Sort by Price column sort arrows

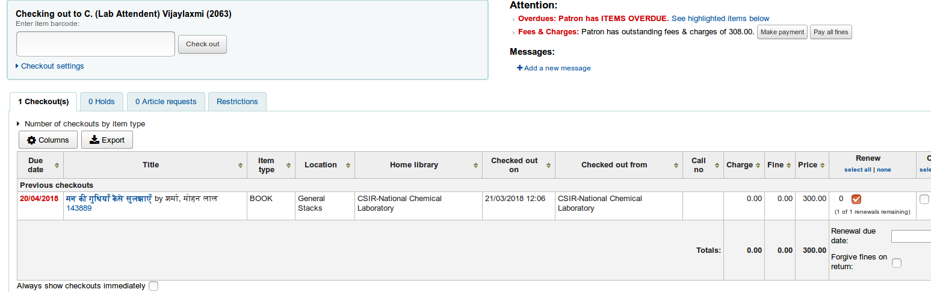click(x=823, y=166)
